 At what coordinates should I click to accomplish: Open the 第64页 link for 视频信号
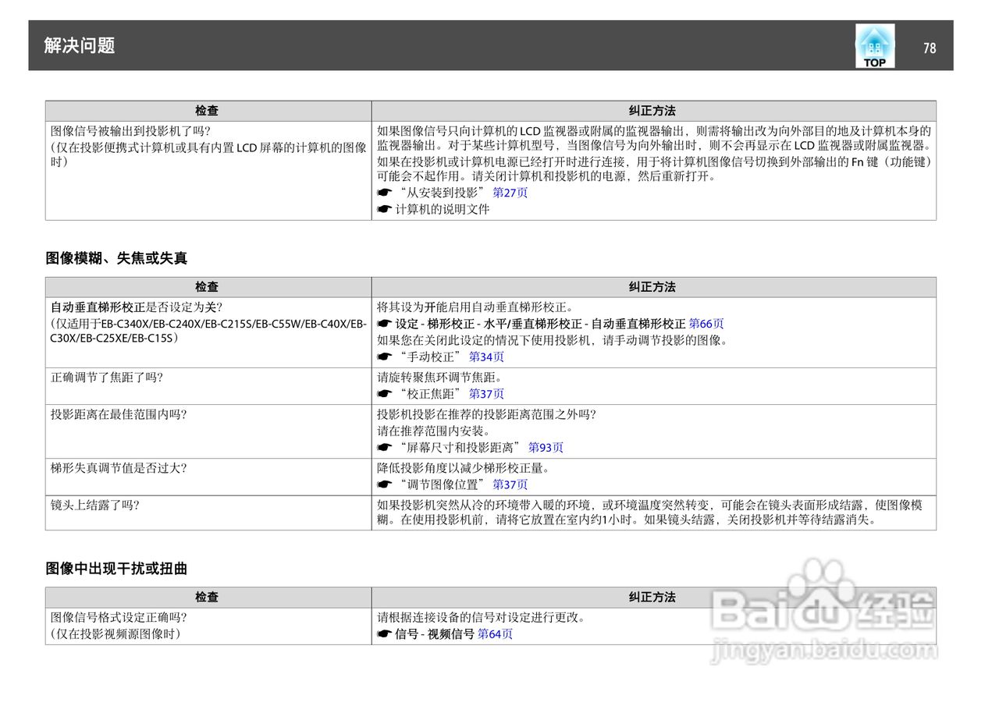coord(495,634)
